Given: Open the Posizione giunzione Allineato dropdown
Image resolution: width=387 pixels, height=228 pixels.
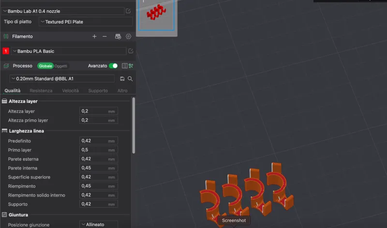Looking at the screenshot, I should coord(99,225).
